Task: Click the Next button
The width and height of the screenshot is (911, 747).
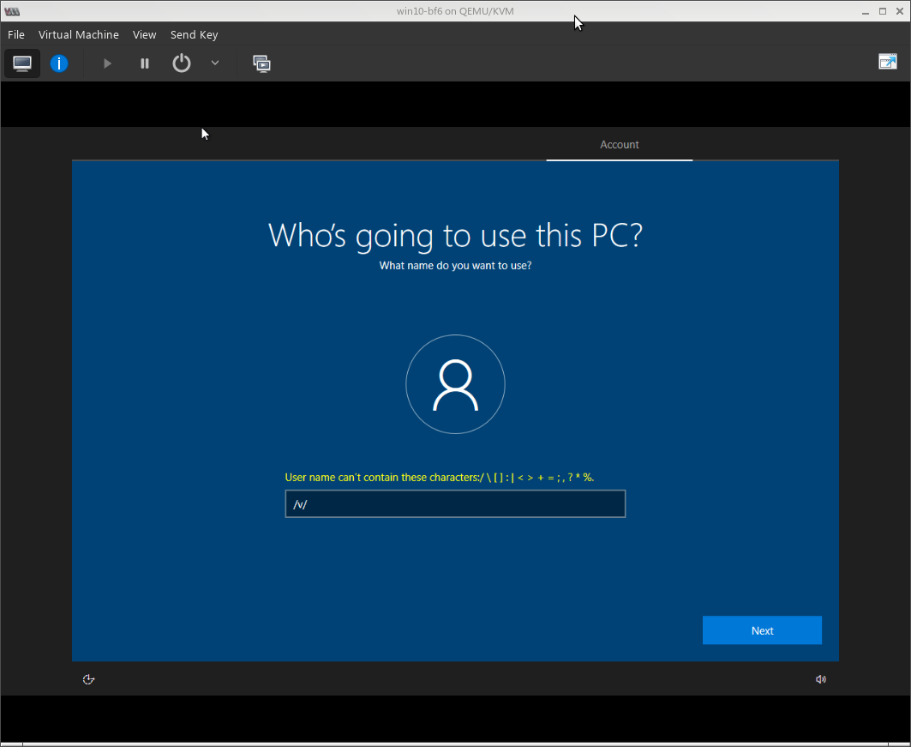Action: pyautogui.click(x=762, y=630)
